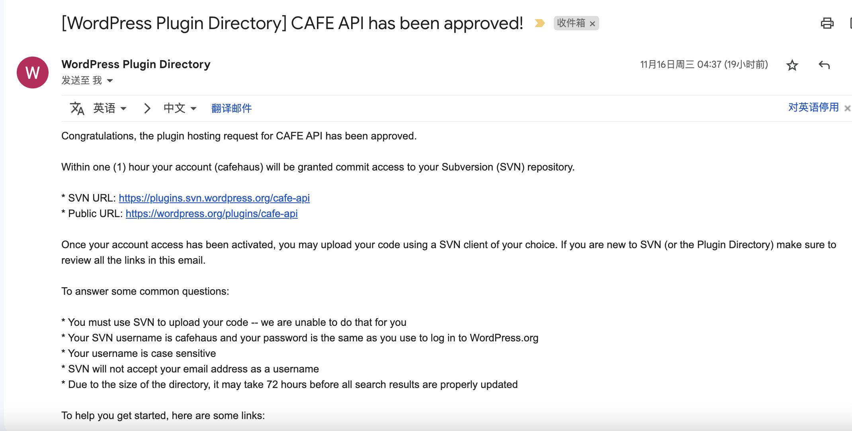Viewport: 852px width, 431px height.
Task: Click the 11月16日 04:37 timestamp
Action: (703, 65)
